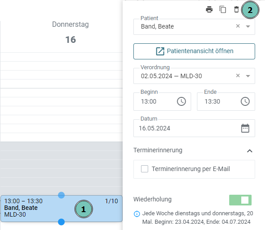Click the Donnerstag 16 day header
The height and width of the screenshot is (230, 265).
pos(70,32)
